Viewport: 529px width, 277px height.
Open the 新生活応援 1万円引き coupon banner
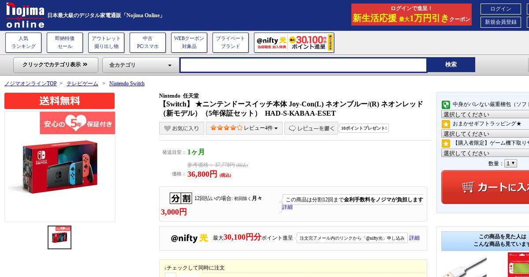[411, 15]
